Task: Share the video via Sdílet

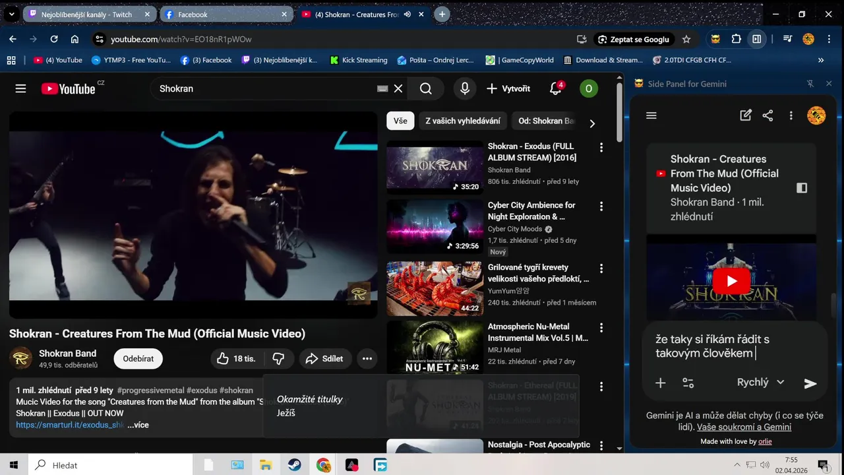Action: coord(325,358)
